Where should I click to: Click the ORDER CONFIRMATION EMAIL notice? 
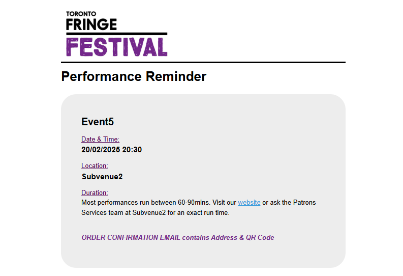coord(177,237)
